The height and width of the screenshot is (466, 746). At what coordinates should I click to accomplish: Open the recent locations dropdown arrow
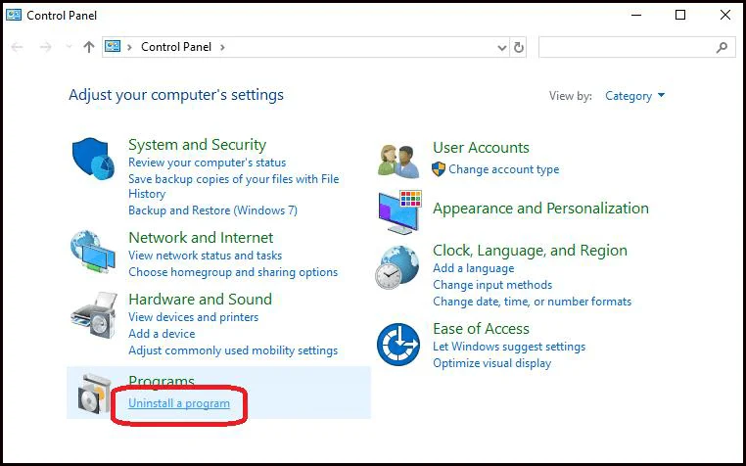pyautogui.click(x=69, y=46)
